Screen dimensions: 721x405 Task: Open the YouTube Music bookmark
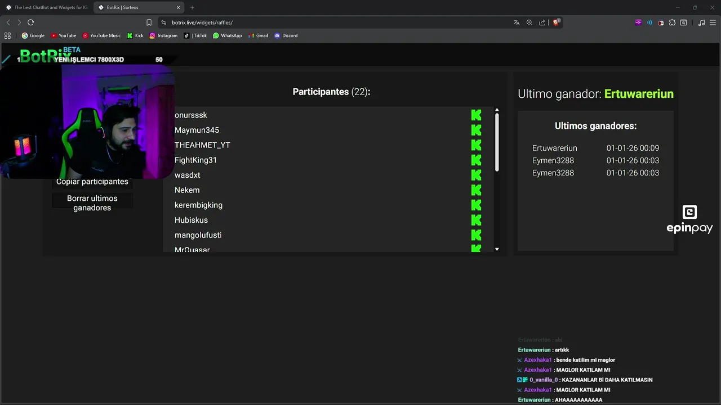coord(101,35)
